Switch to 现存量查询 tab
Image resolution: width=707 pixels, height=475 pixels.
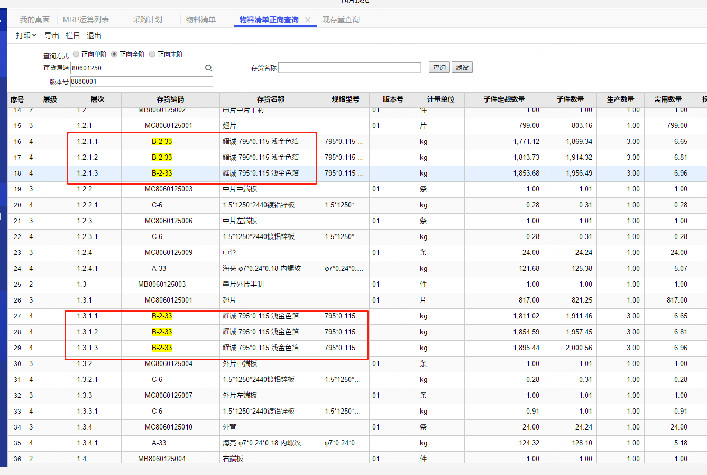pyautogui.click(x=341, y=20)
